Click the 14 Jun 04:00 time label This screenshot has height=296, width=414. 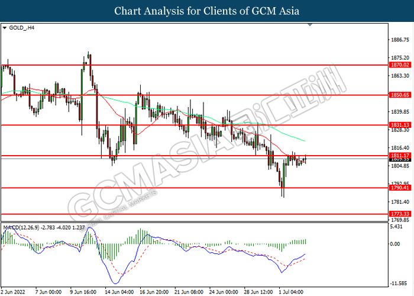119,292
